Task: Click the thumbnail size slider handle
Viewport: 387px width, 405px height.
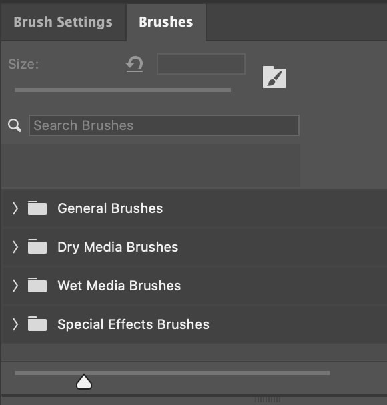Action: [84, 382]
